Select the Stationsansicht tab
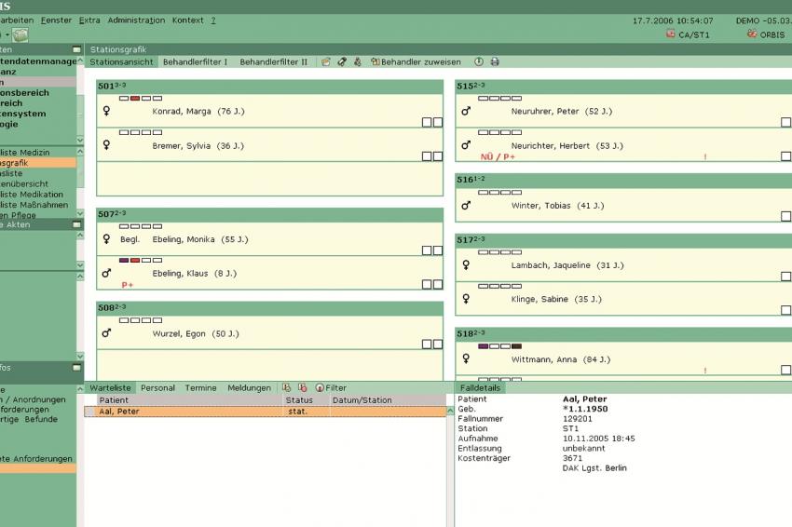This screenshot has width=792, height=527. [x=121, y=62]
